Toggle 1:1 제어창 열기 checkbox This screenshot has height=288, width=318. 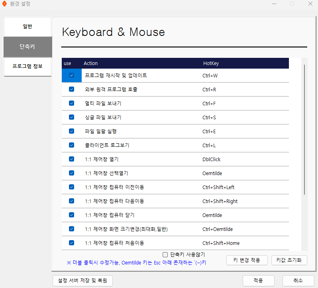pos(71,159)
